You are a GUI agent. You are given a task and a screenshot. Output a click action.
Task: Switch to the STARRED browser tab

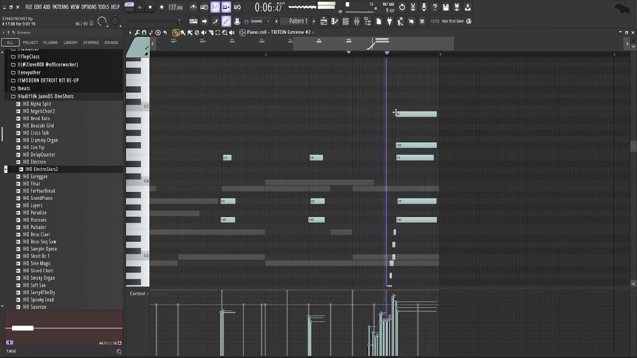pos(91,42)
